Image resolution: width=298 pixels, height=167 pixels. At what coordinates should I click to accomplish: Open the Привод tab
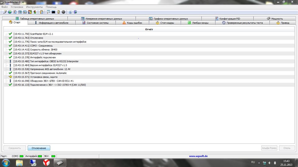click(282, 23)
